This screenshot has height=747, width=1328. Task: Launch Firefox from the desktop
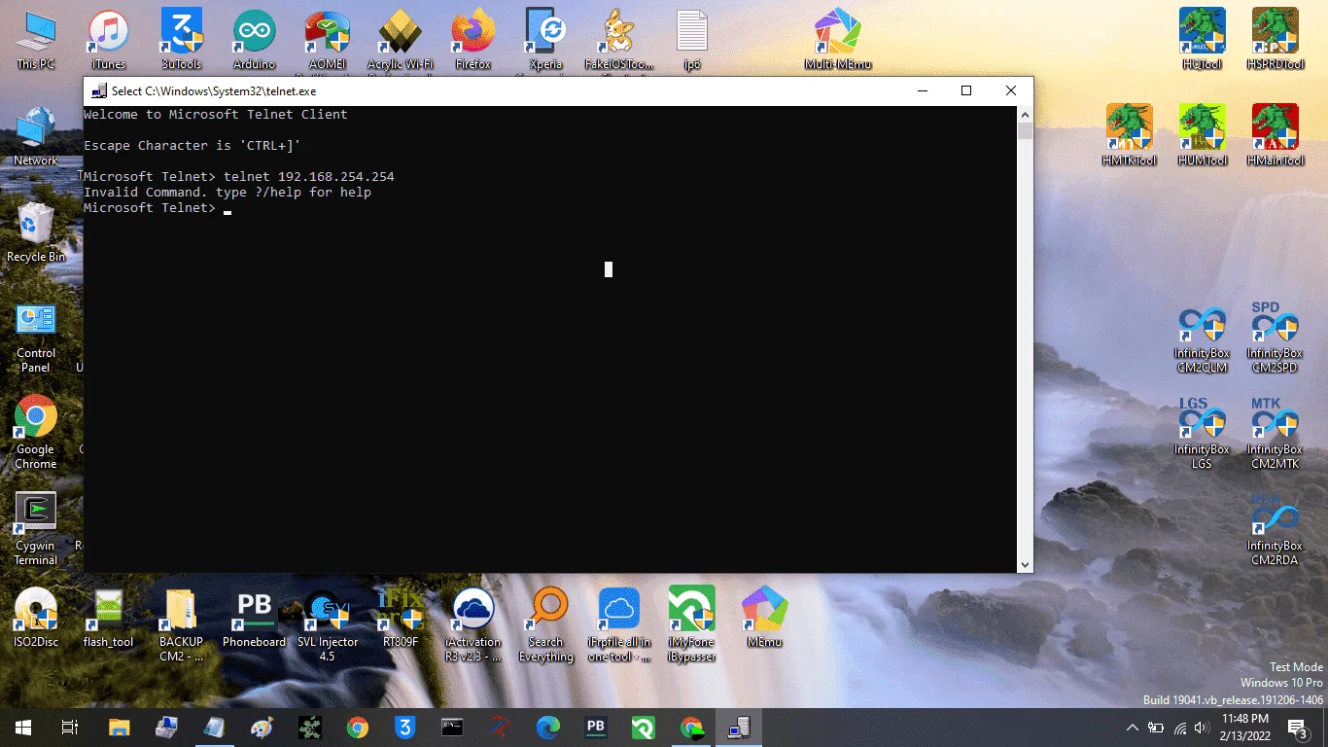point(473,40)
